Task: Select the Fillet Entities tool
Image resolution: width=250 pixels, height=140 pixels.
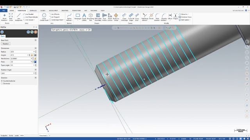Action: point(157,17)
